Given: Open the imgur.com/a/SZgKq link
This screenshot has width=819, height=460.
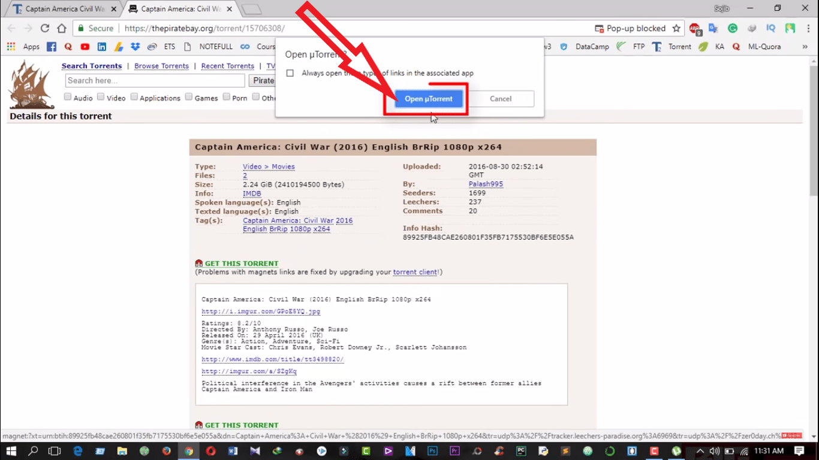Looking at the screenshot, I should [249, 371].
